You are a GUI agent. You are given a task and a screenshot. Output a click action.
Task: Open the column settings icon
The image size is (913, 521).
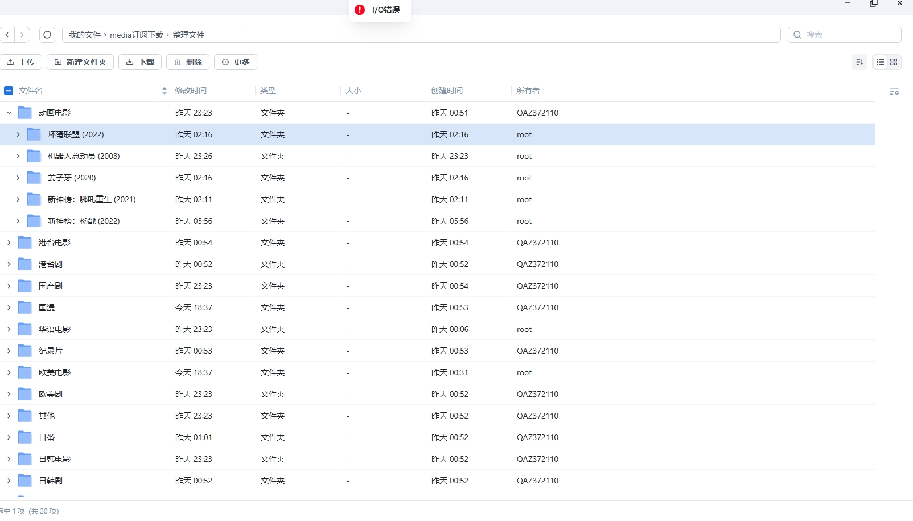(x=894, y=91)
